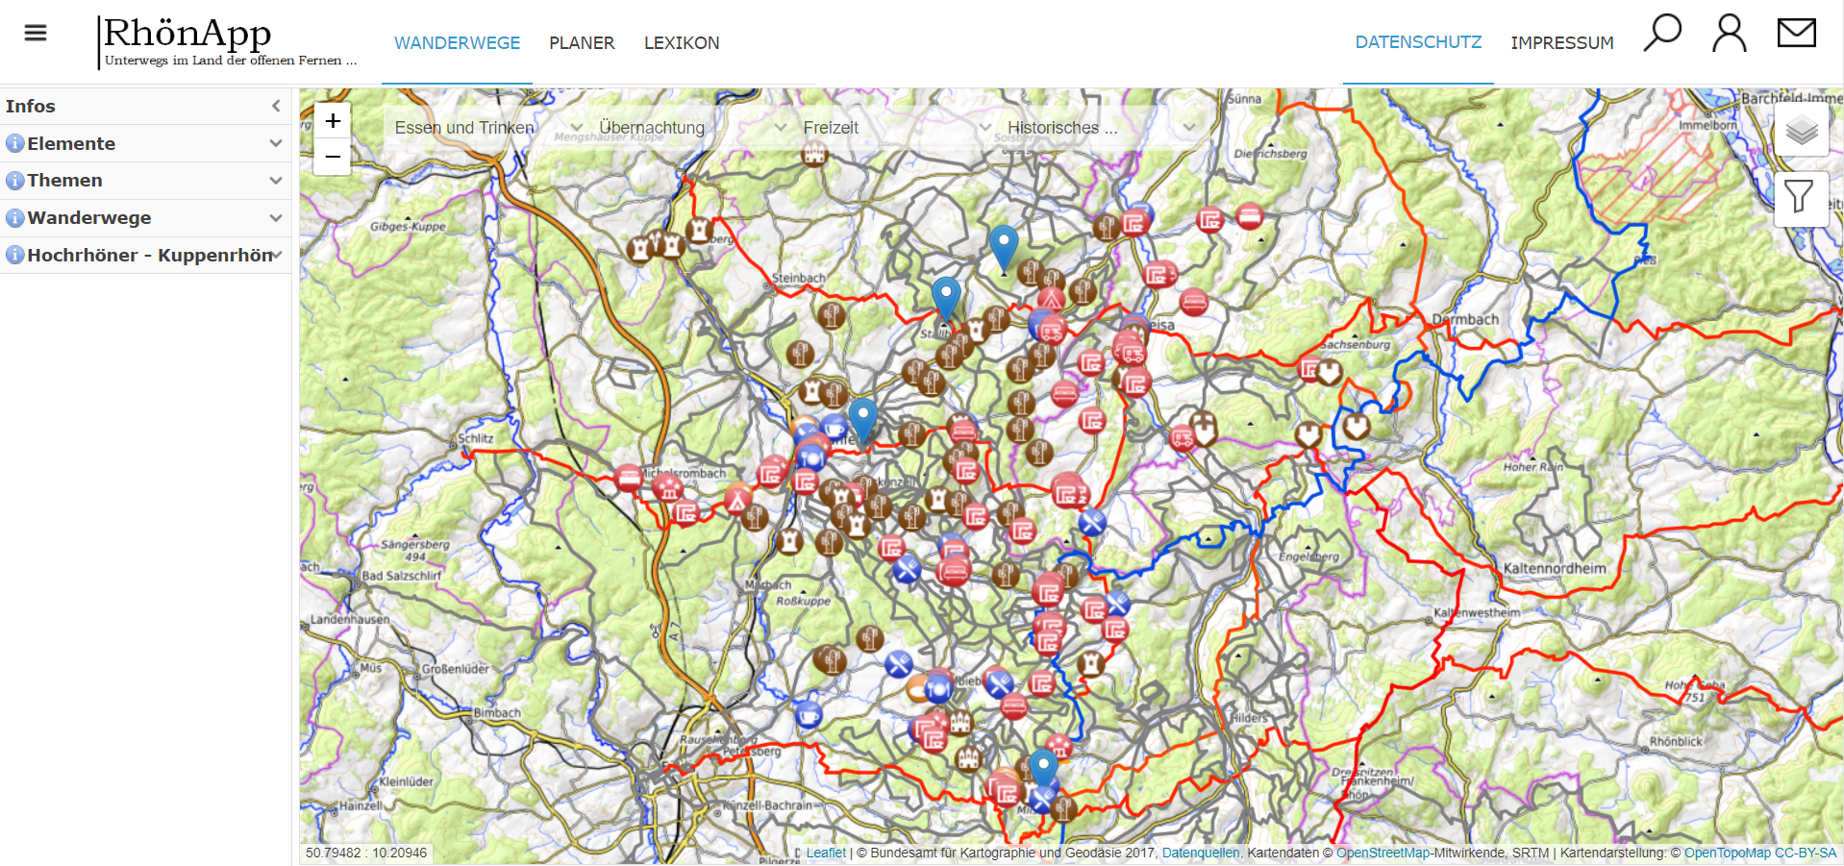Zoom in on the map
Image resolution: width=1844 pixels, height=866 pixels.
(333, 121)
